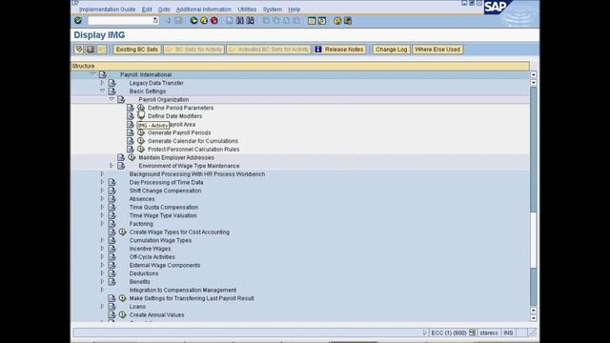Open the Additional Information menu
The width and height of the screenshot is (610, 343).
[x=203, y=10]
